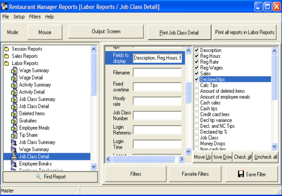The height and width of the screenshot is (196, 282).
Task: Select the lower Job Class Summary tree item
Action: (37, 142)
